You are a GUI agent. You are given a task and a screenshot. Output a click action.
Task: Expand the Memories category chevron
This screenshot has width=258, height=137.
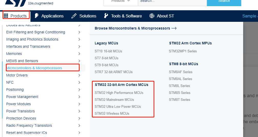point(79,54)
